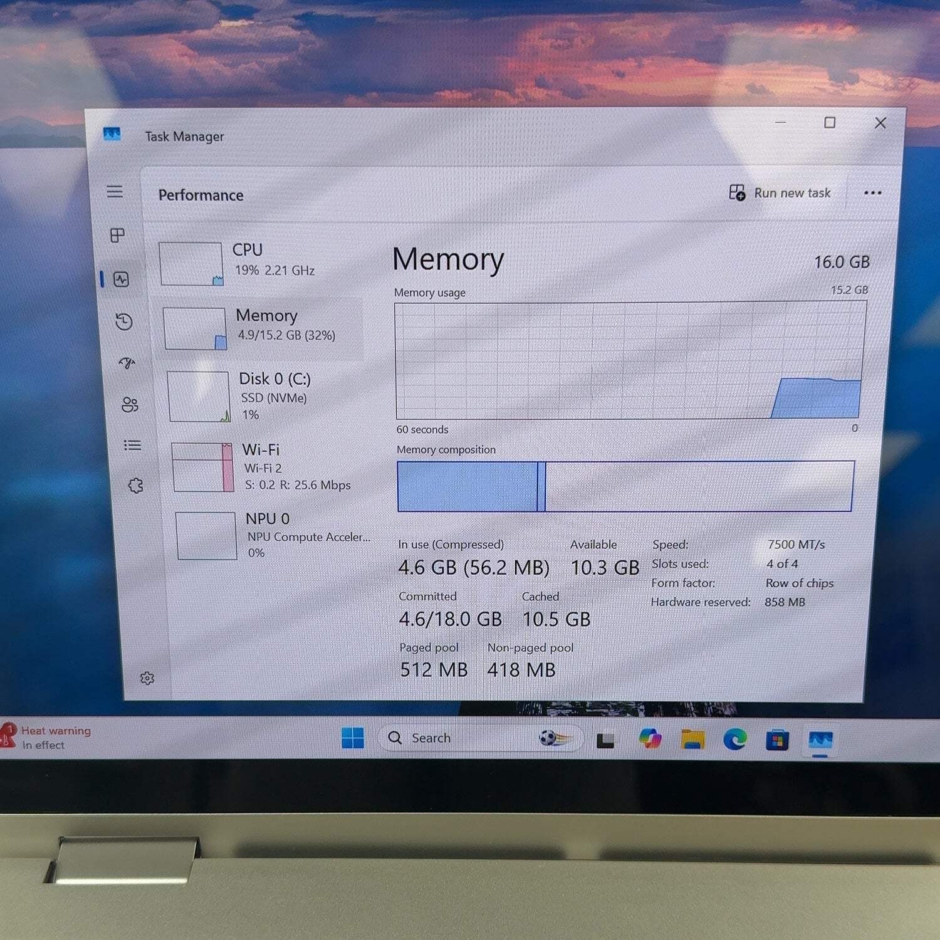The width and height of the screenshot is (940, 940).
Task: Open the Heat warning widget on taskbar
Action: click(x=47, y=738)
